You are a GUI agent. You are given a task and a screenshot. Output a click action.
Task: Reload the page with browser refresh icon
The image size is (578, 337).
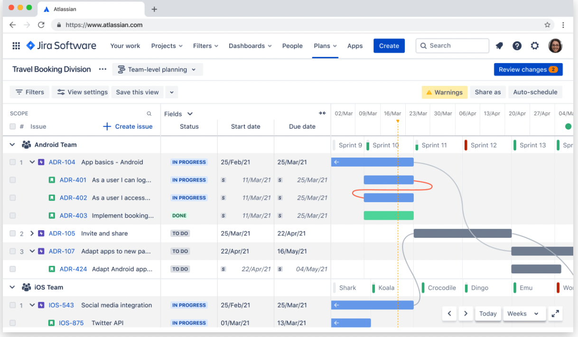coord(41,25)
